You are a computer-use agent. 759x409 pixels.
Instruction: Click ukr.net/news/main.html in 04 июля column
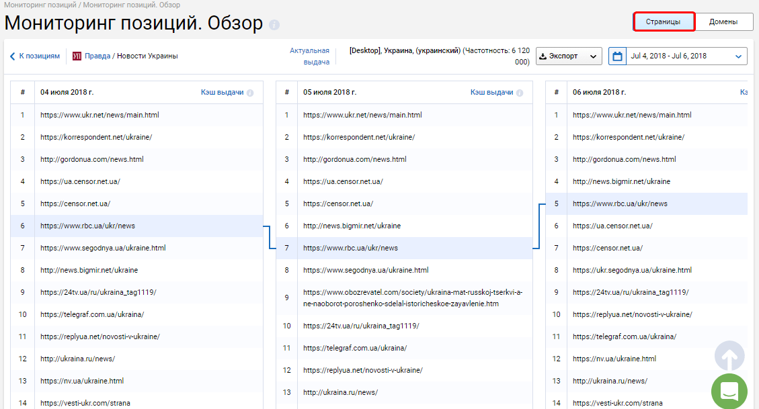click(x=99, y=115)
